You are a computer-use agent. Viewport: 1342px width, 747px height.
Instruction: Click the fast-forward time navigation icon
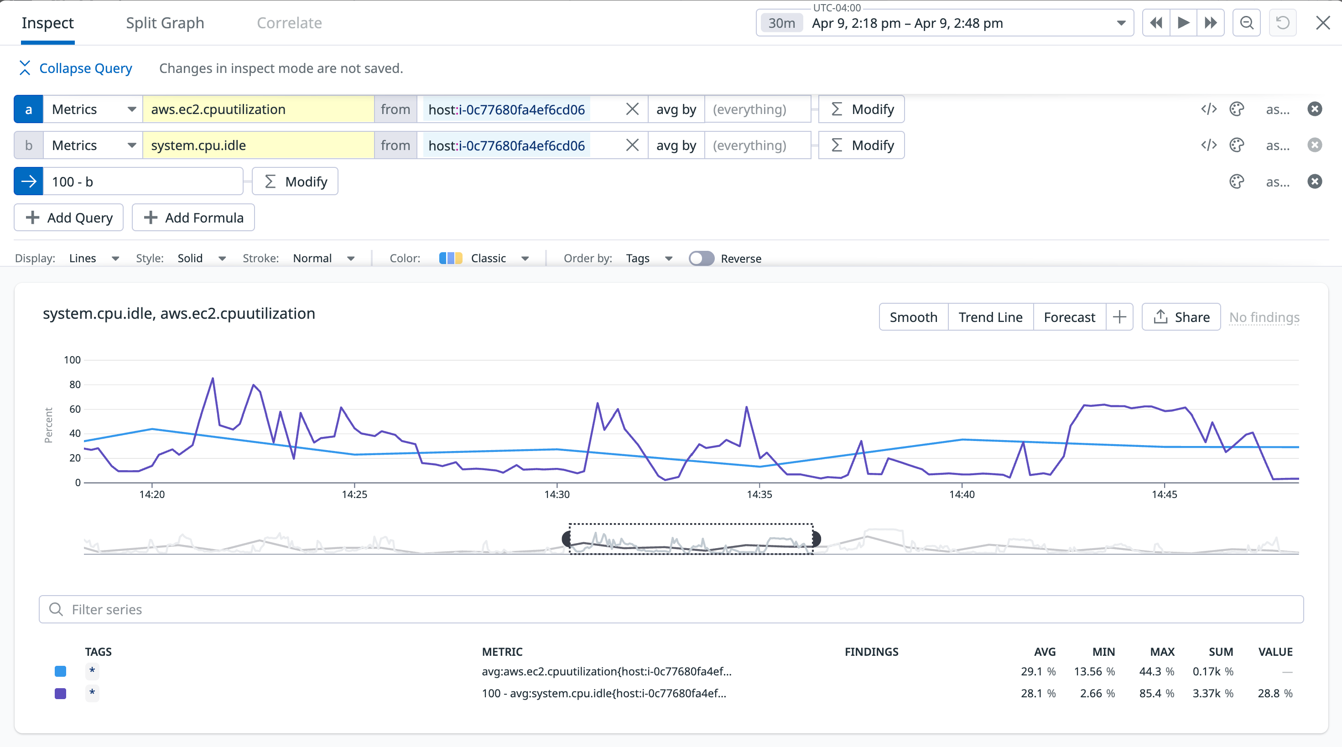pos(1211,22)
